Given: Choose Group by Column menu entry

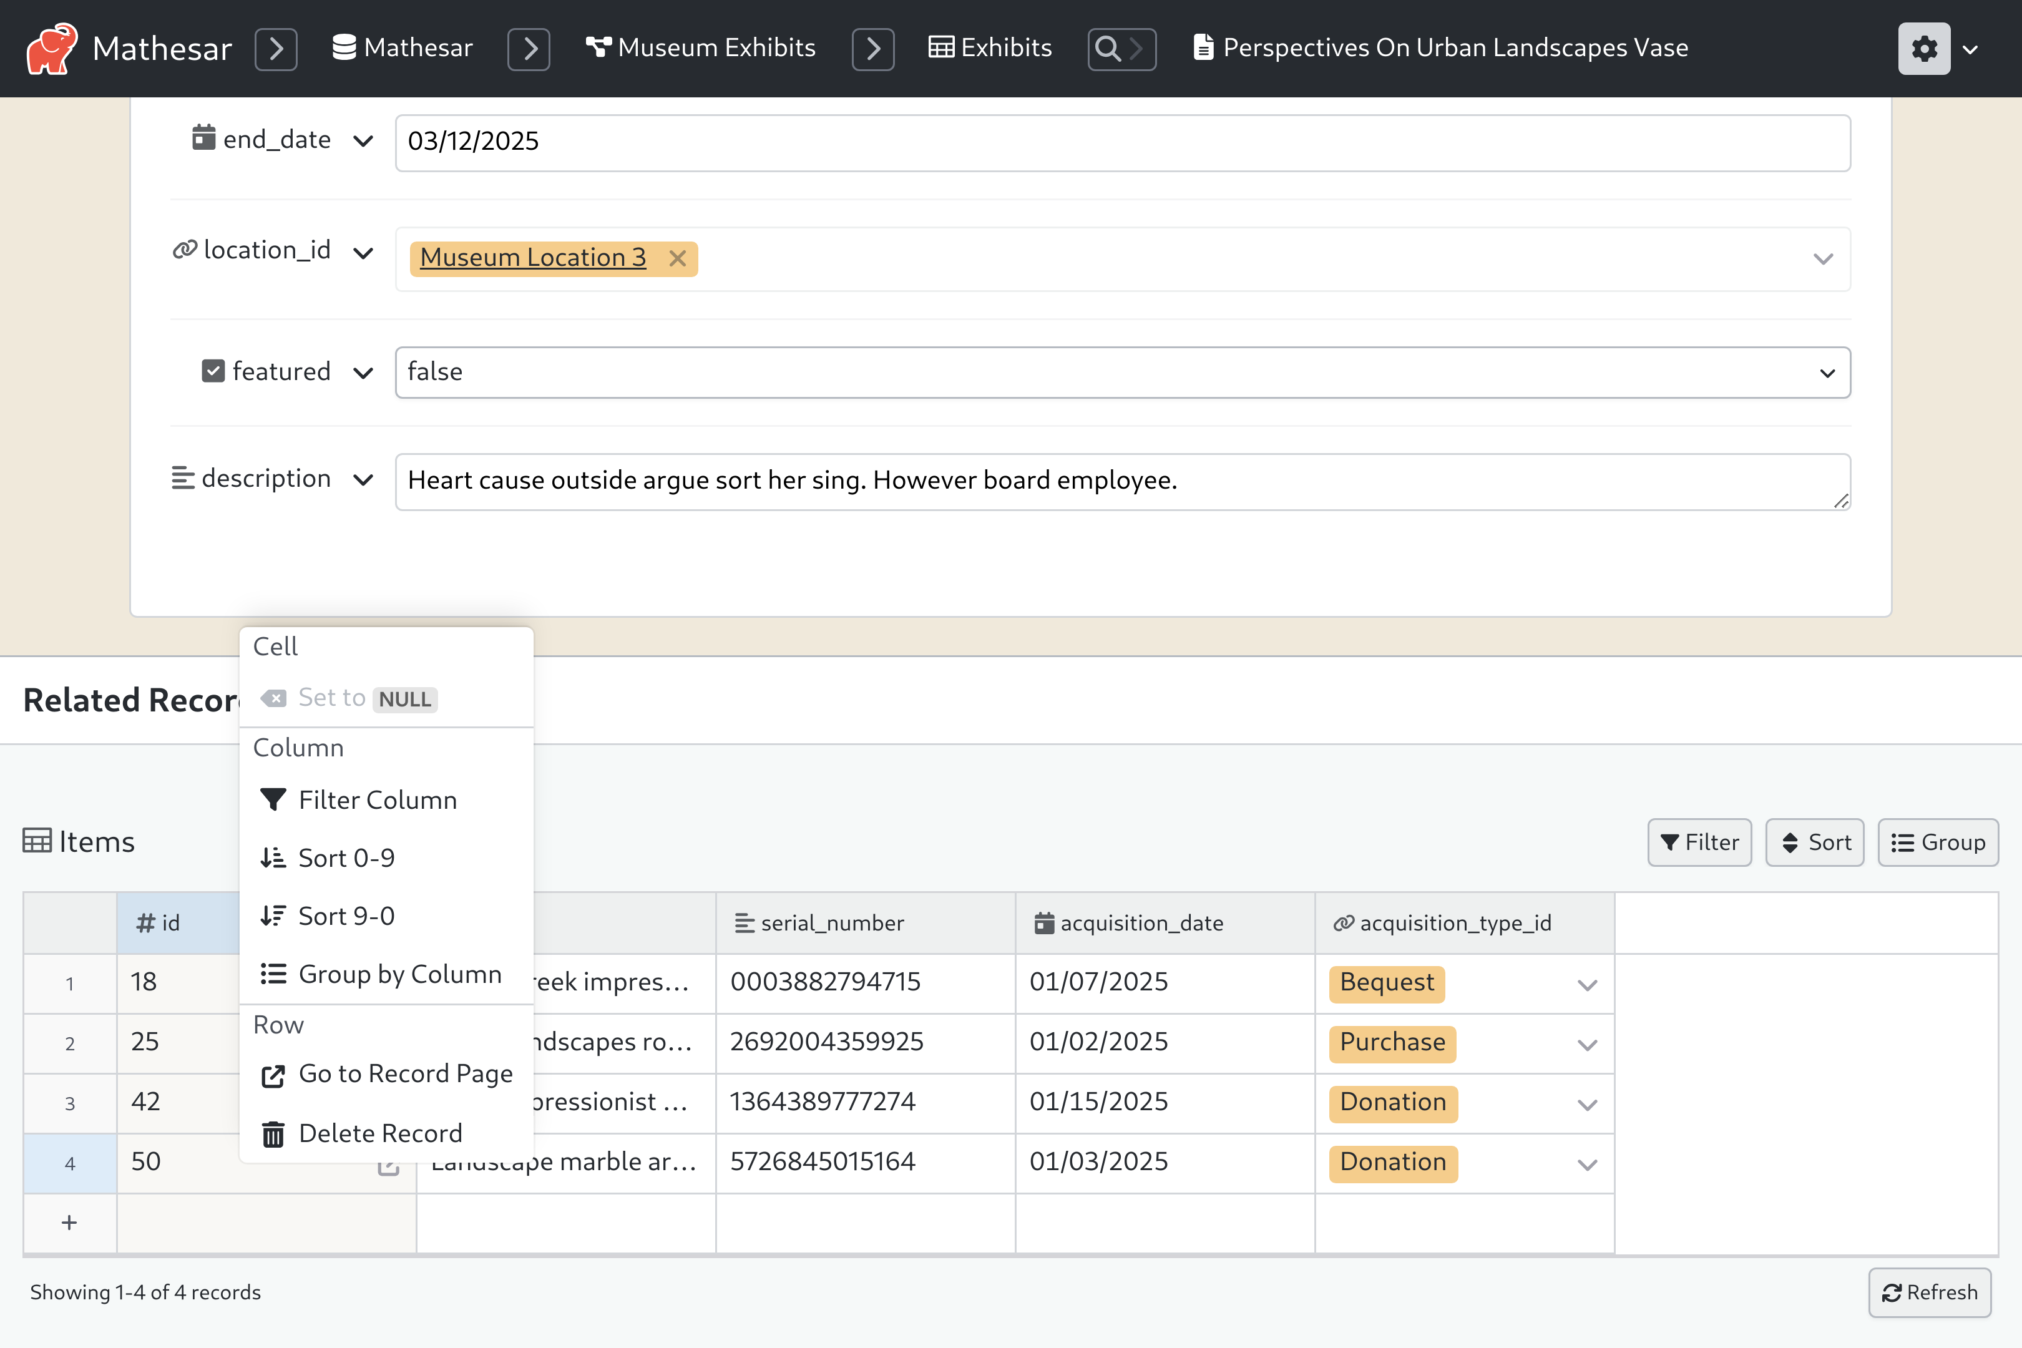Looking at the screenshot, I should 386,974.
